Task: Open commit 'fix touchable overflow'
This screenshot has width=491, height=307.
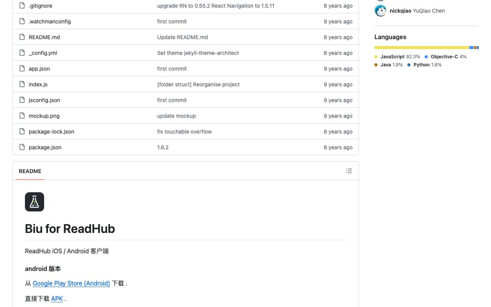Action: point(185,132)
